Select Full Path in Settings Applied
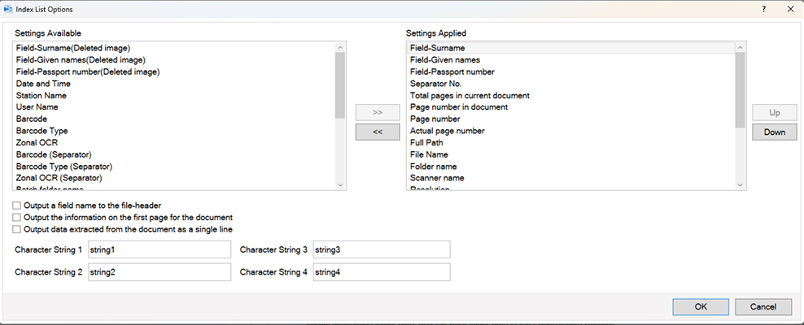 pos(426,142)
